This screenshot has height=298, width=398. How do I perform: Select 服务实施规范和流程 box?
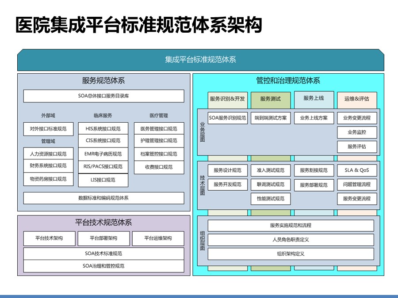[291, 226]
